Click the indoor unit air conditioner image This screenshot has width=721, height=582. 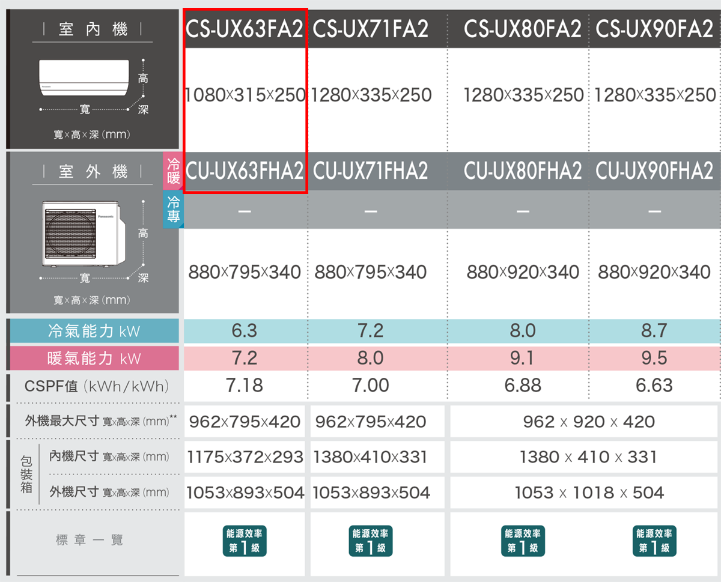click(x=84, y=77)
